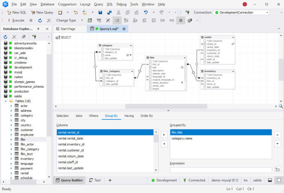This screenshot has width=284, height=193.
Task: Switch to the Text view button
Action: (95, 180)
